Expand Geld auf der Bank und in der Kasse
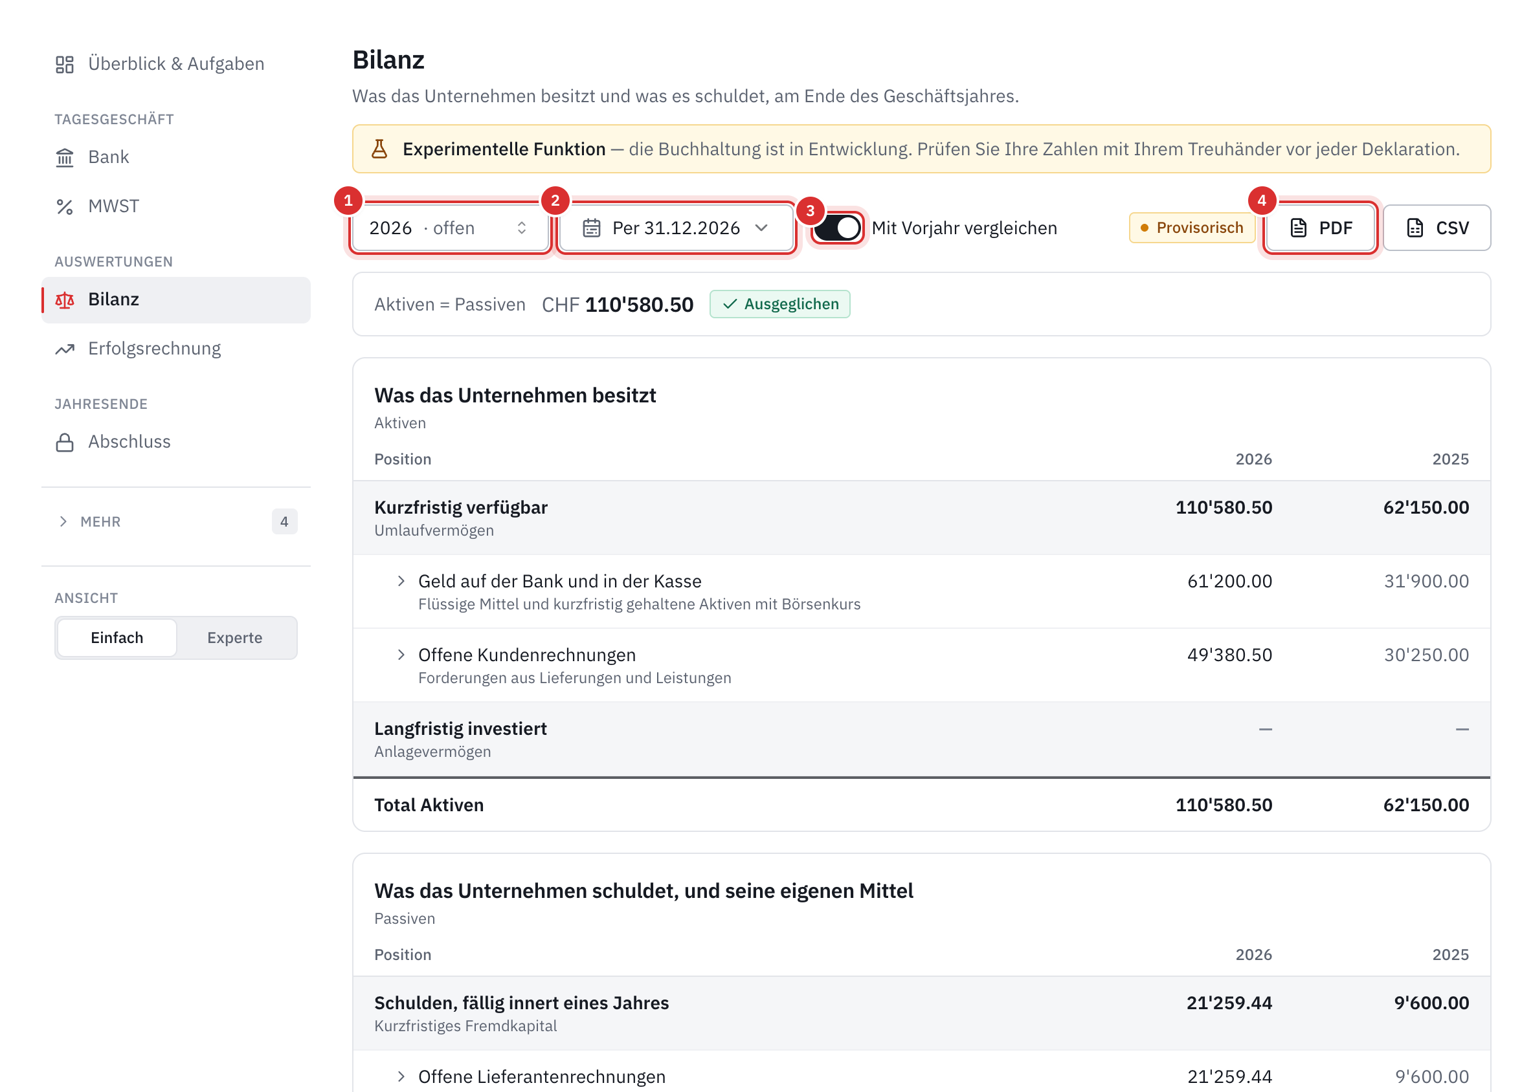Viewport: 1533px width, 1092px height. (401, 581)
